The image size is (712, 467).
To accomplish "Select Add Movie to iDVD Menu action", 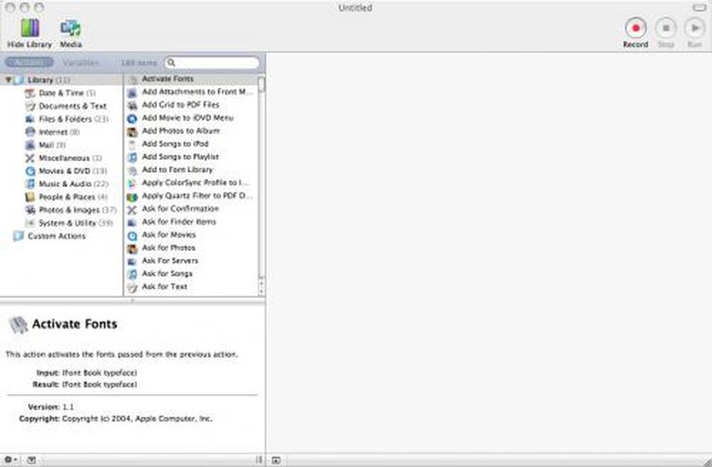I will [190, 118].
